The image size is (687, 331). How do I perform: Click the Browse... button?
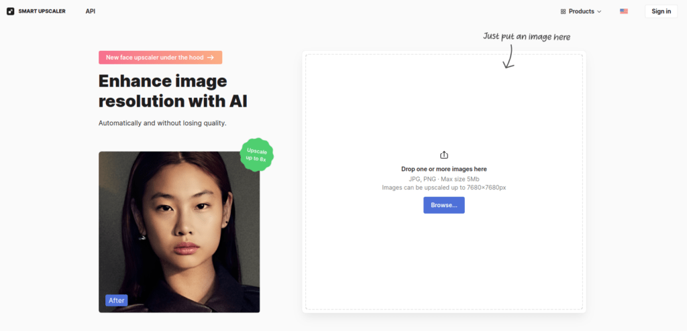pyautogui.click(x=444, y=205)
